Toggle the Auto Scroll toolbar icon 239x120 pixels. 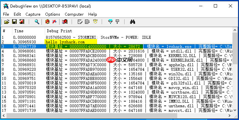point(87,22)
